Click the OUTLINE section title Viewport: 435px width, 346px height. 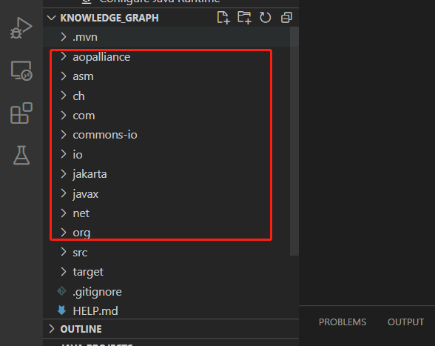coord(81,329)
